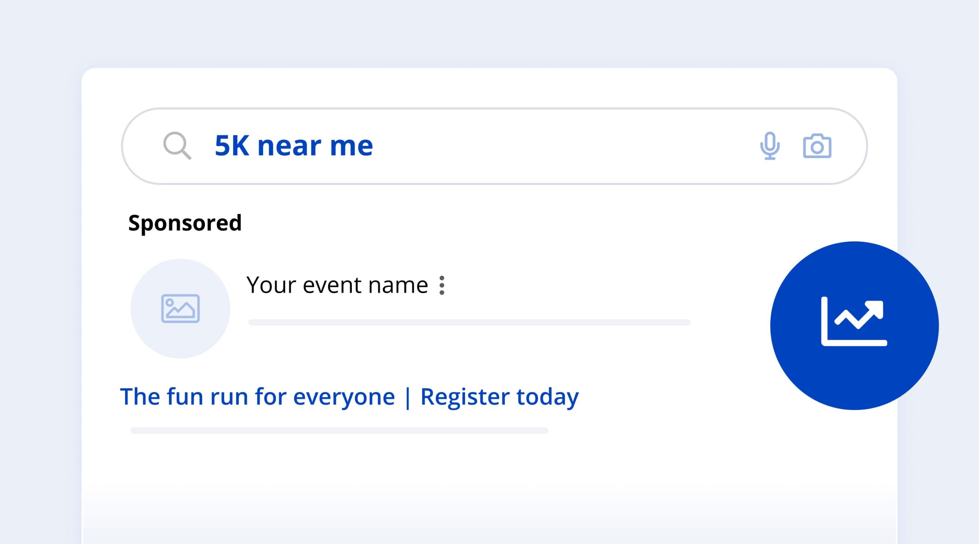The width and height of the screenshot is (979, 544).
Task: Open "The fun run for everyone" headline
Action: pos(257,397)
